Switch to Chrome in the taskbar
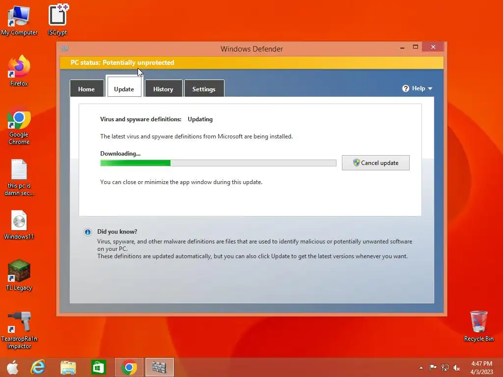 (129, 367)
